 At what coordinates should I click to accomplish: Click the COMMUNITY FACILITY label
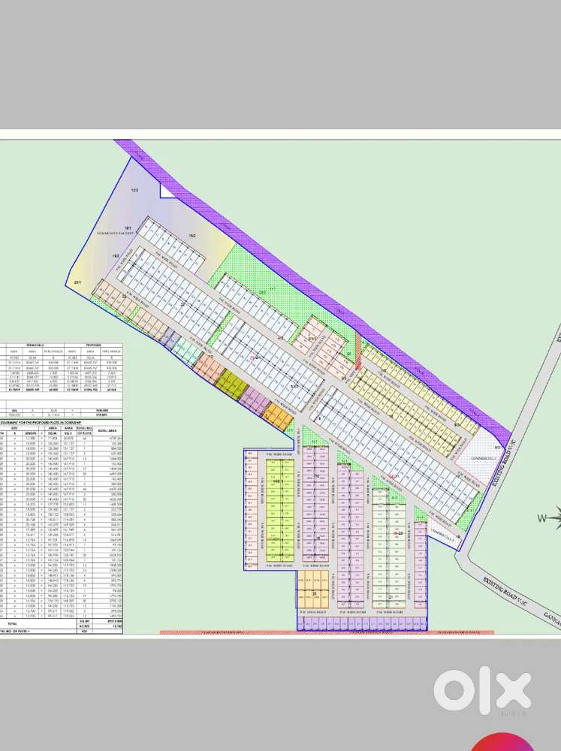coord(116,234)
